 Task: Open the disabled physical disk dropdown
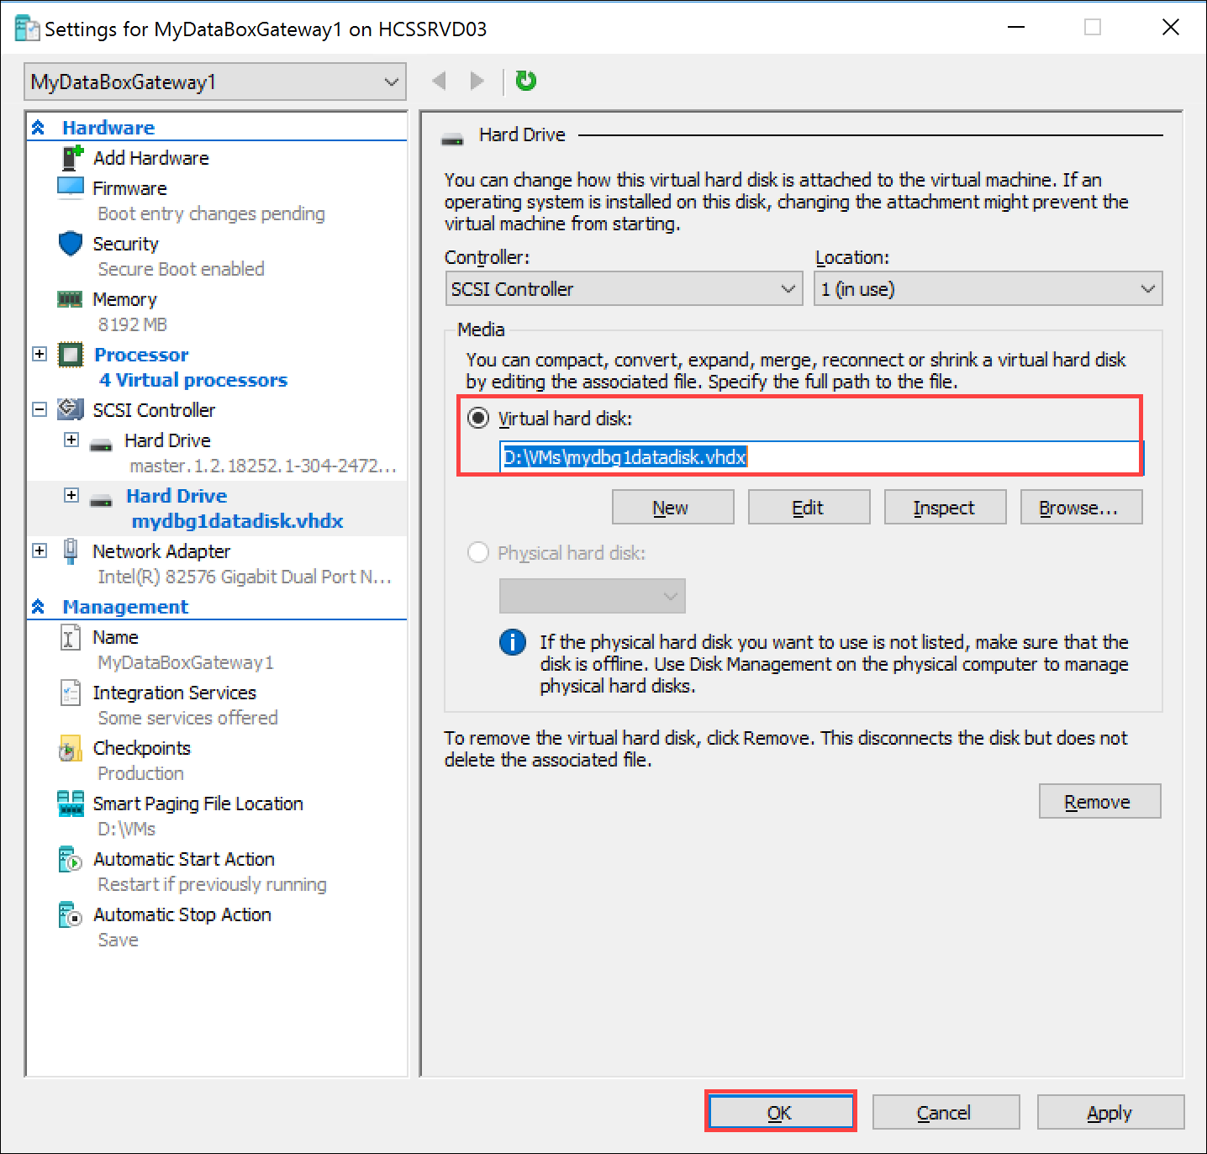point(592,596)
